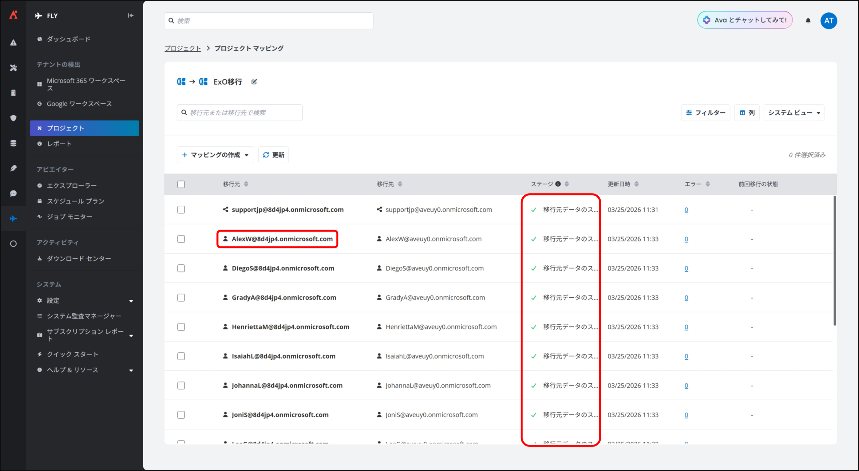Screen dimensions: 859x471
Task: Click the 移行元または移行先で検索 search field
Action: click(240, 113)
